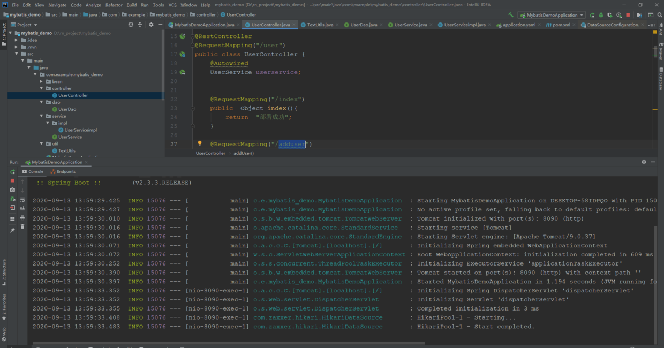Viewport: 664px width, 348px height.
Task: Open the MybatisDemoApplication run configuration dropdown
Action: 552,15
